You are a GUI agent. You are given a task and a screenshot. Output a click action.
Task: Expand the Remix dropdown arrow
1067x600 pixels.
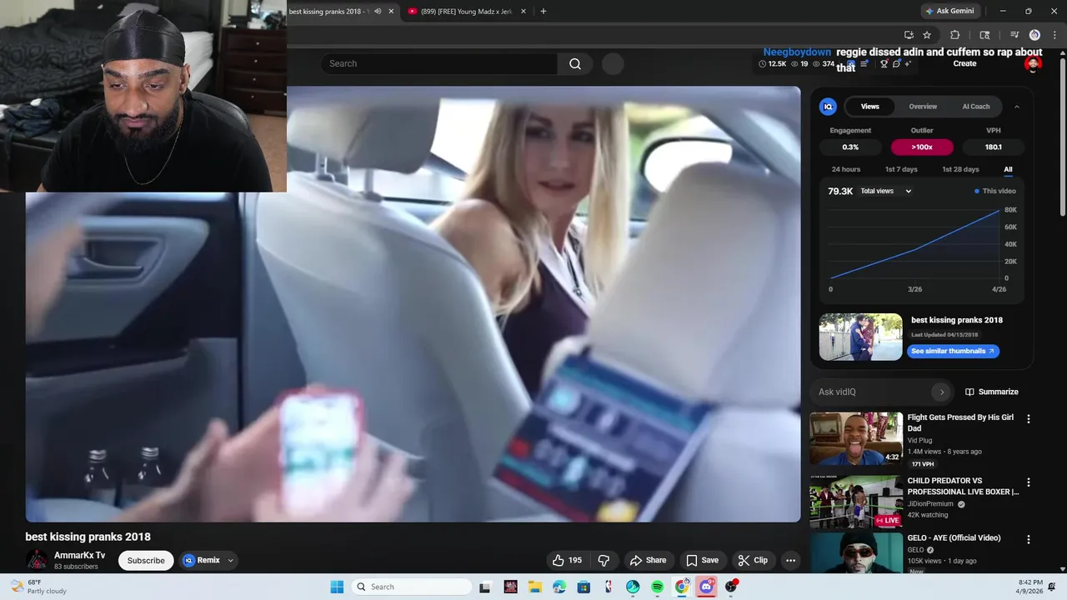pyautogui.click(x=230, y=561)
